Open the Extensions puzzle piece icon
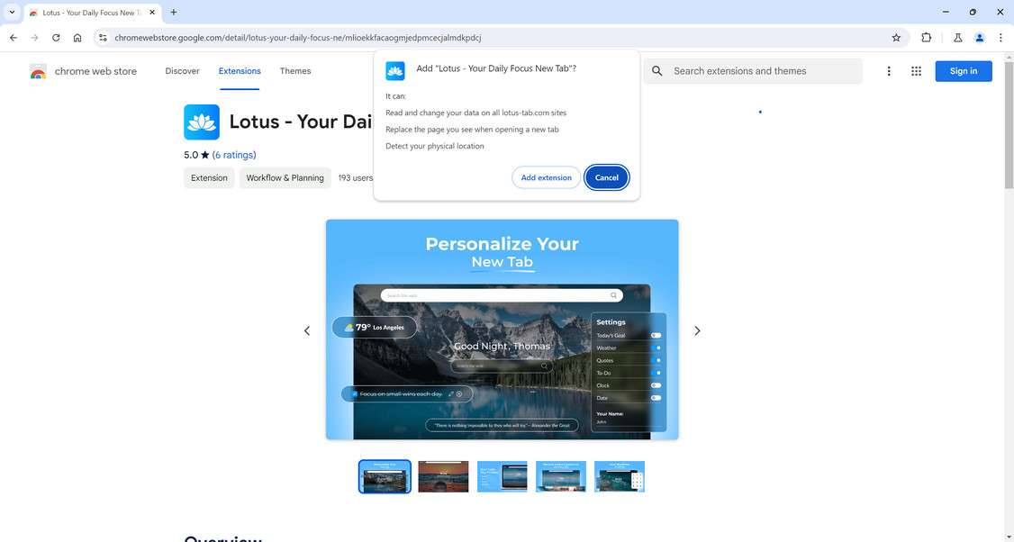 pos(926,38)
